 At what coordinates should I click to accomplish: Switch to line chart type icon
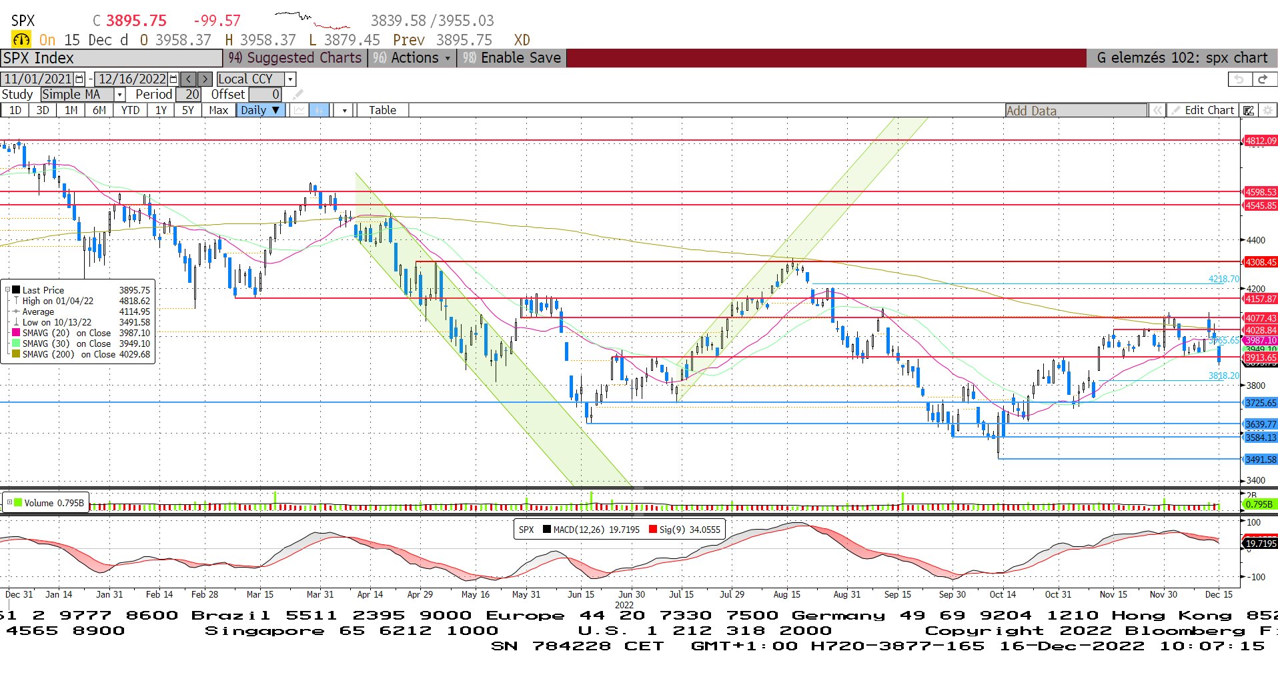(x=299, y=110)
